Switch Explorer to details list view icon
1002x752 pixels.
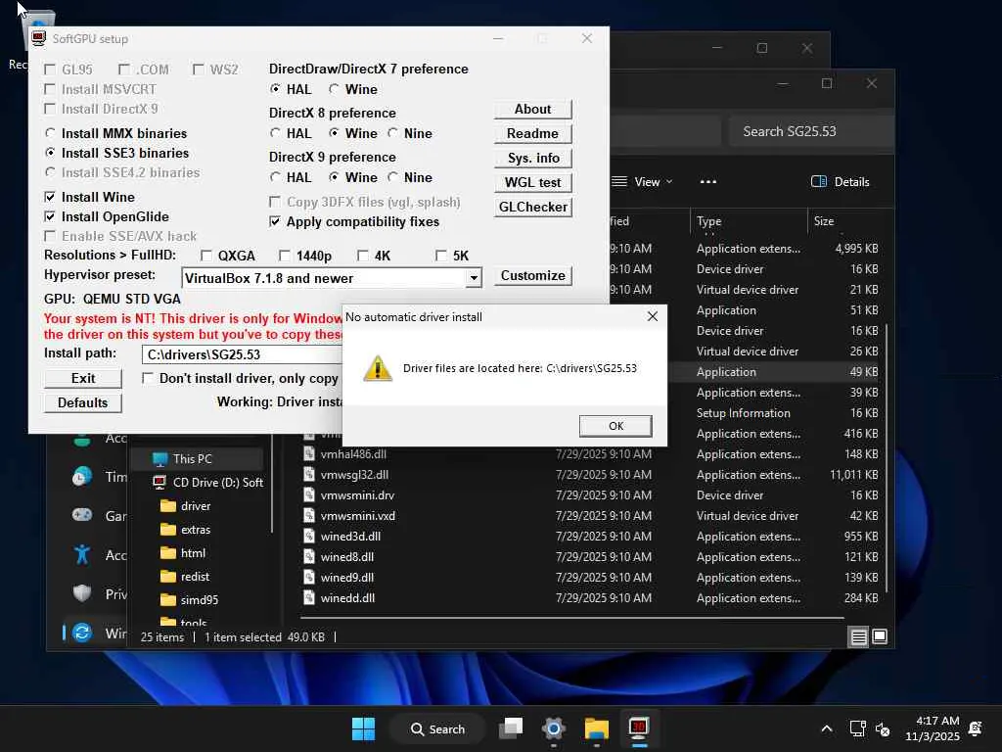coord(858,636)
